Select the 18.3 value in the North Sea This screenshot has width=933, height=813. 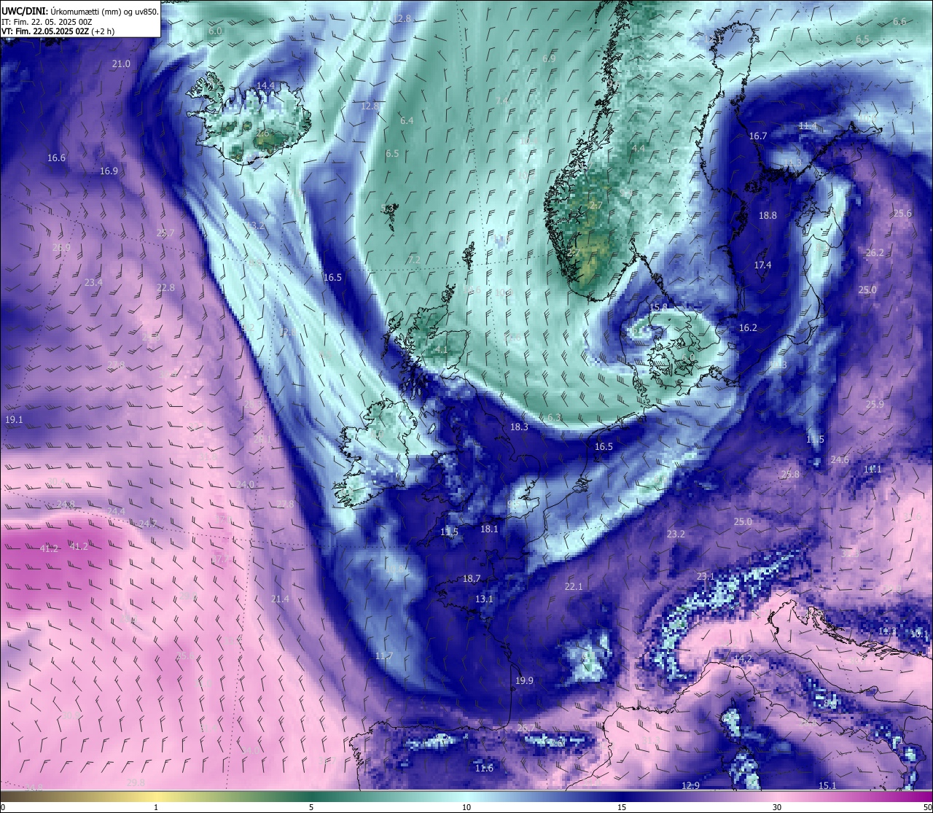pyautogui.click(x=519, y=427)
